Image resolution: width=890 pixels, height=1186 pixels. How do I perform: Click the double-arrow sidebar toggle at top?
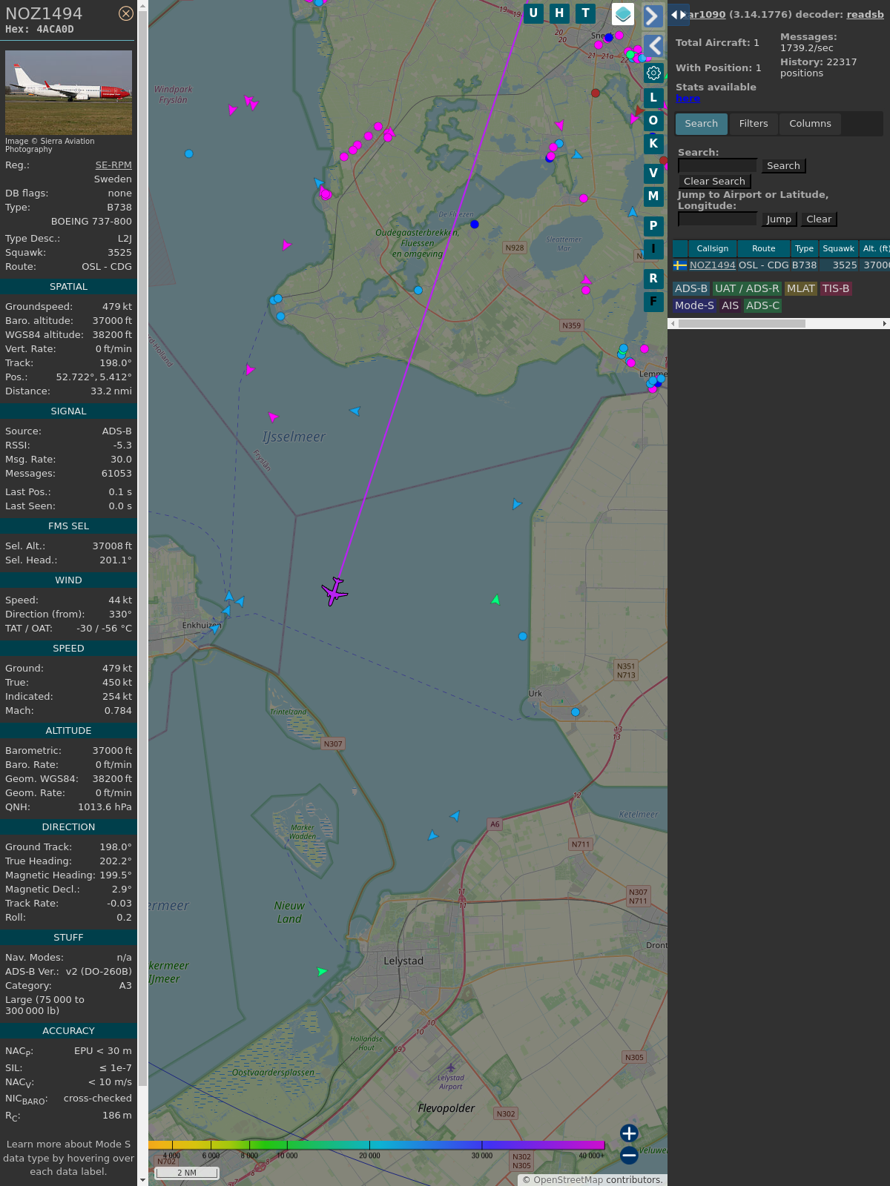pyautogui.click(x=678, y=15)
